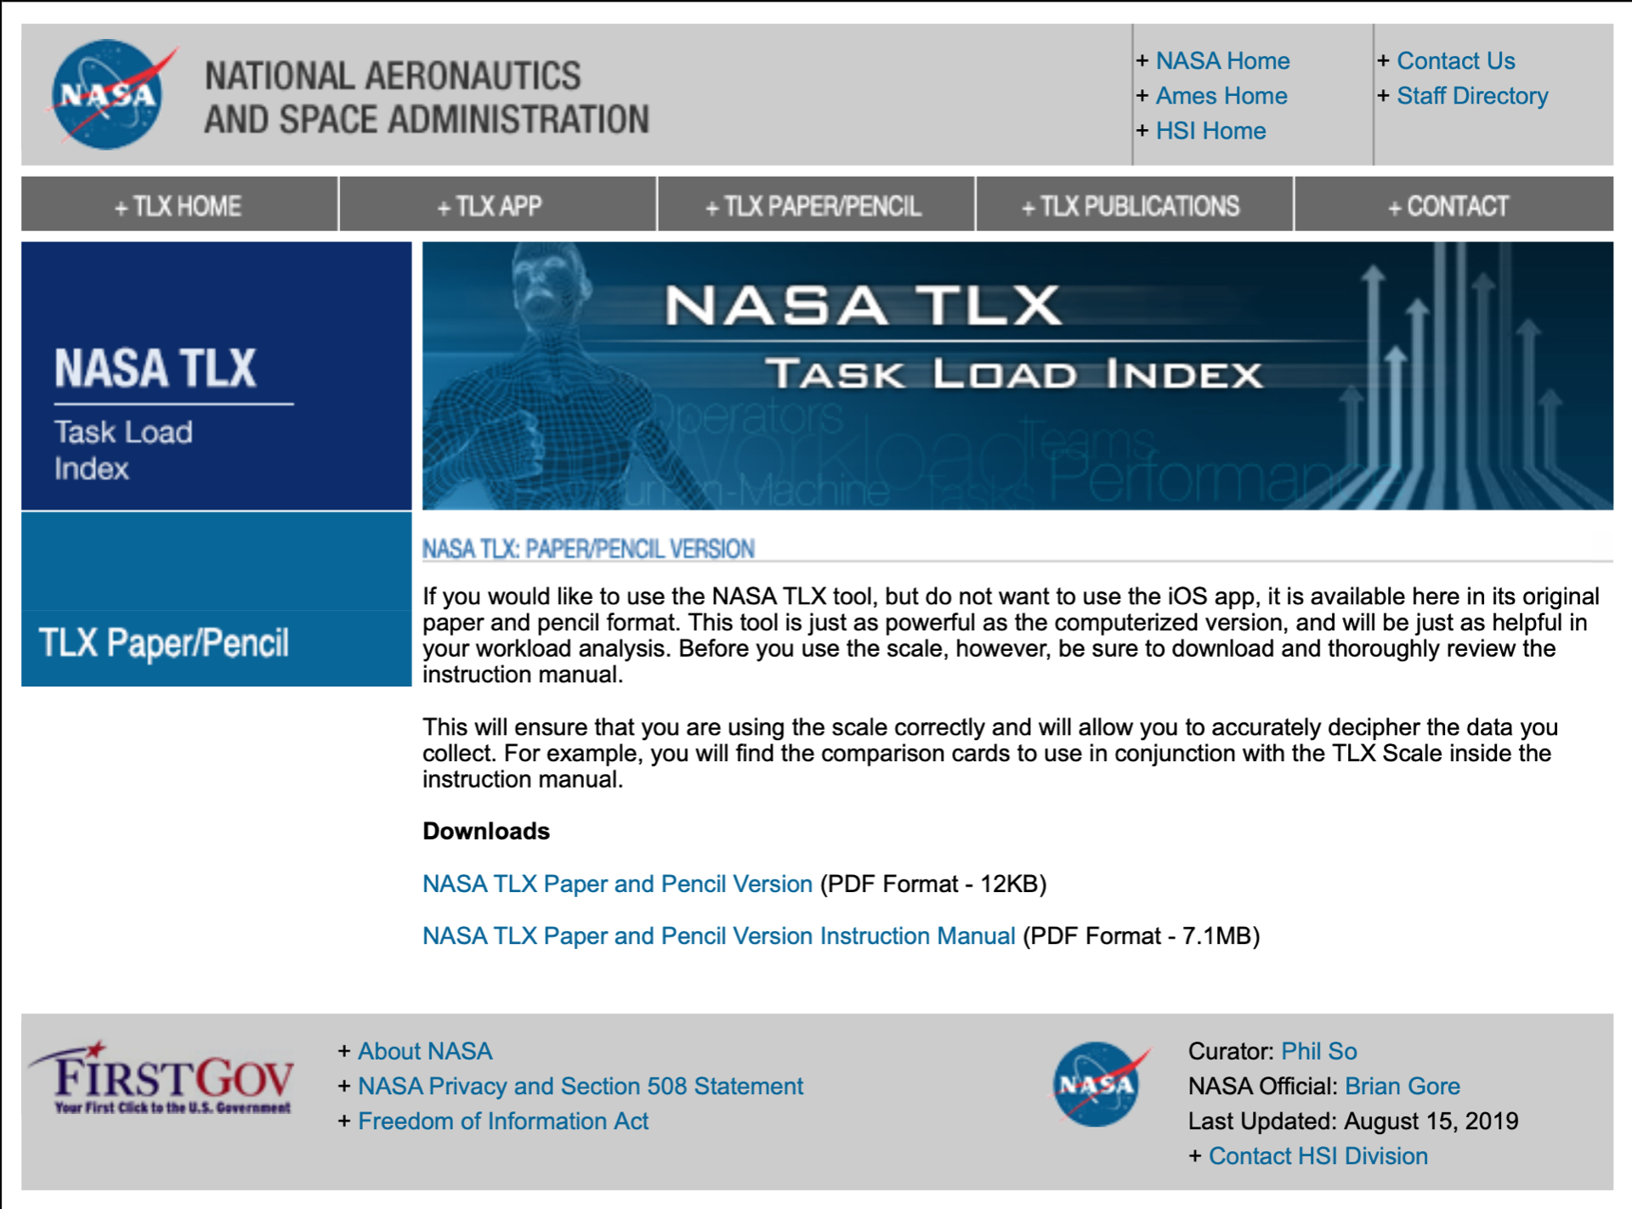
Task: Download the Paper and Pencil Instruction Manual
Action: coord(718,935)
